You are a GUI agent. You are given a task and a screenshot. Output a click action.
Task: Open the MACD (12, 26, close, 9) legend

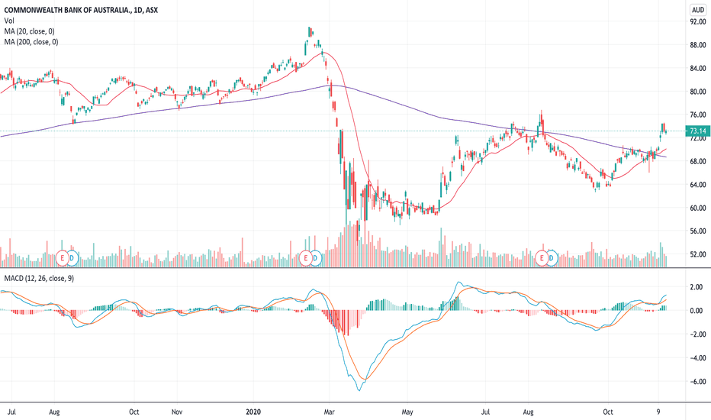[x=39, y=278]
